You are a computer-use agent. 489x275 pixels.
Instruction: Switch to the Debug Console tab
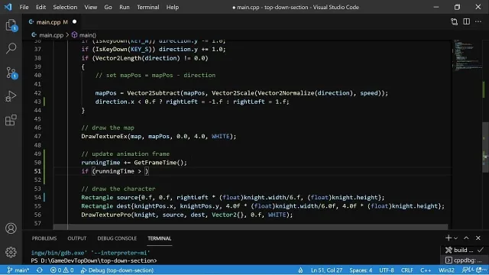point(117,238)
